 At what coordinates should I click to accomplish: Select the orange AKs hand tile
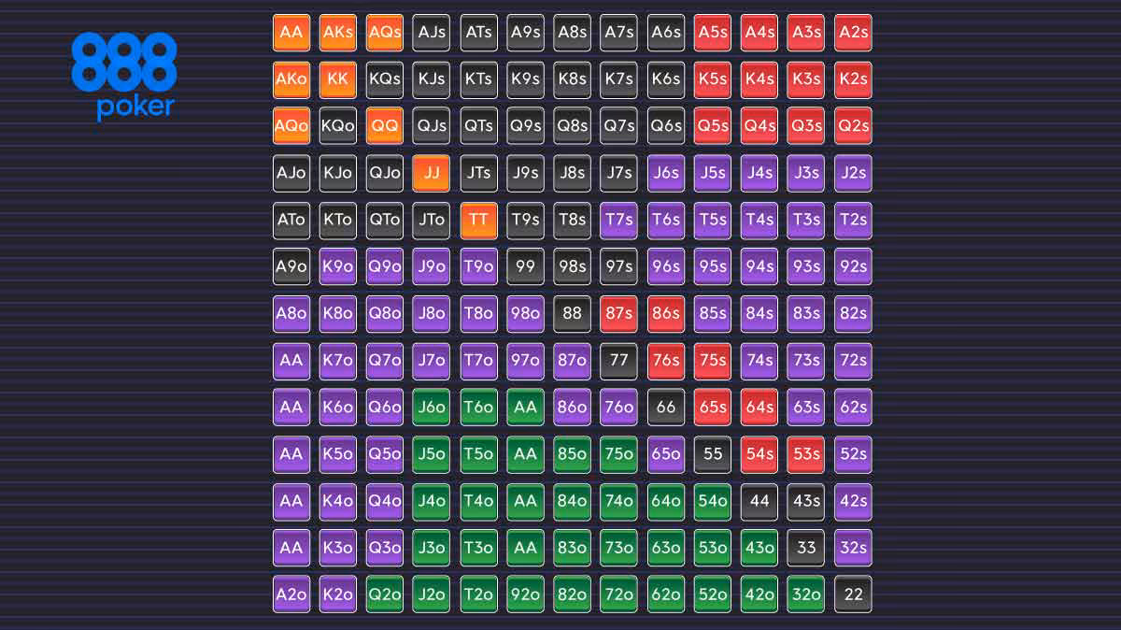pos(338,33)
